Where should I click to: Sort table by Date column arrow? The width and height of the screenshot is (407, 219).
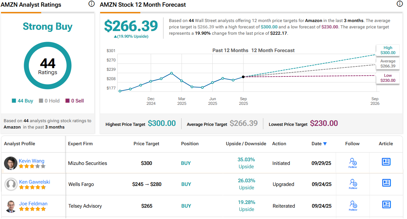(325, 144)
